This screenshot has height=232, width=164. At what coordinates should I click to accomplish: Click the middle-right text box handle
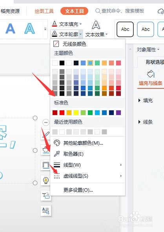[x=35, y=151]
